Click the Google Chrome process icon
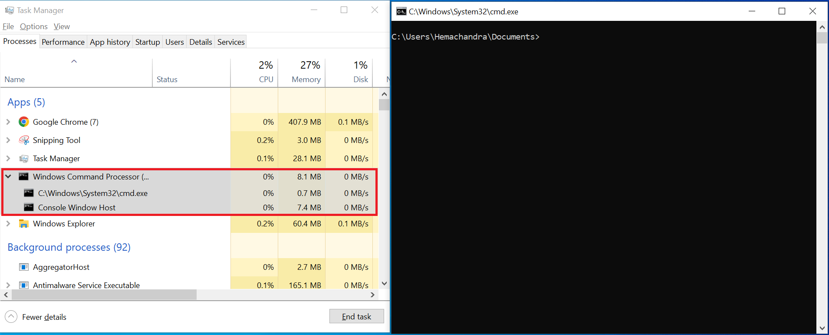Screen dimensions: 829x335 tap(24, 122)
